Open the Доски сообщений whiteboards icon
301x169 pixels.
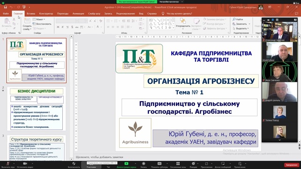(223, 165)
